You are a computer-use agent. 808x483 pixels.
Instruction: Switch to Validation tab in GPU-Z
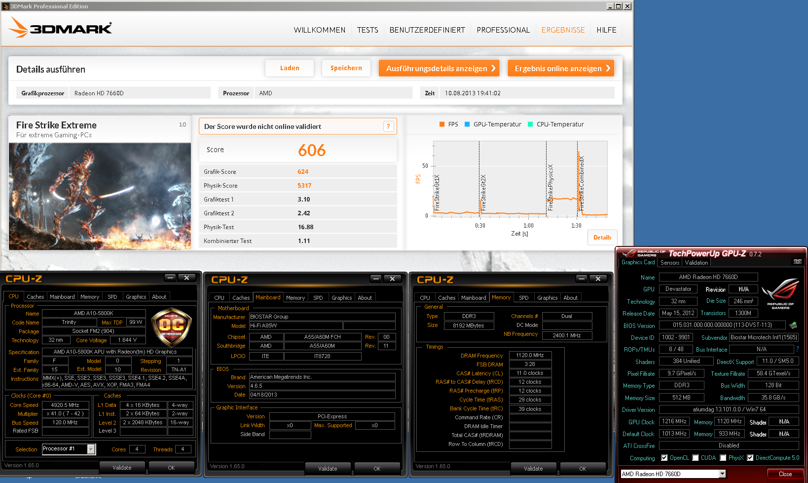[697, 263]
